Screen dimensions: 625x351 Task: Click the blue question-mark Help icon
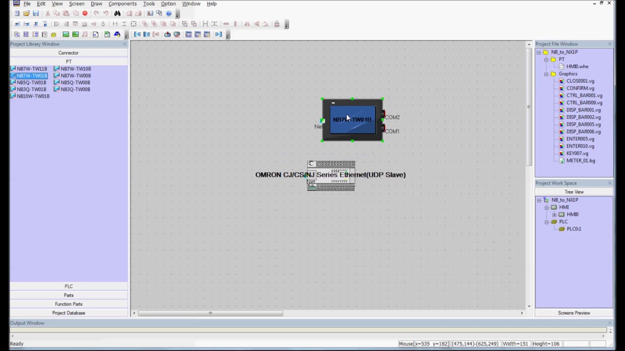pos(169,13)
